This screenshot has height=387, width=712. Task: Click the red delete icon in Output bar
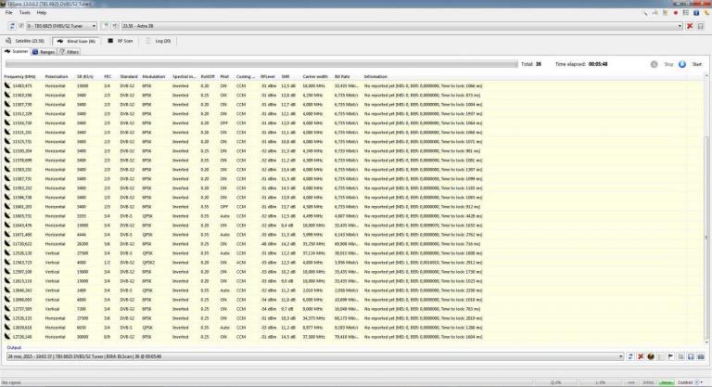coord(641,355)
